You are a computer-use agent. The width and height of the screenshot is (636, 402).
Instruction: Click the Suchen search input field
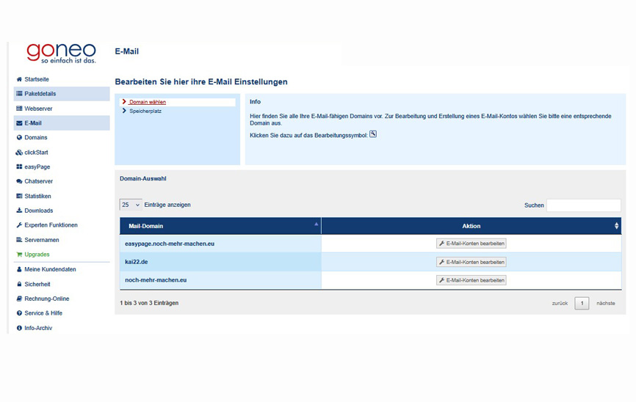(x=583, y=205)
